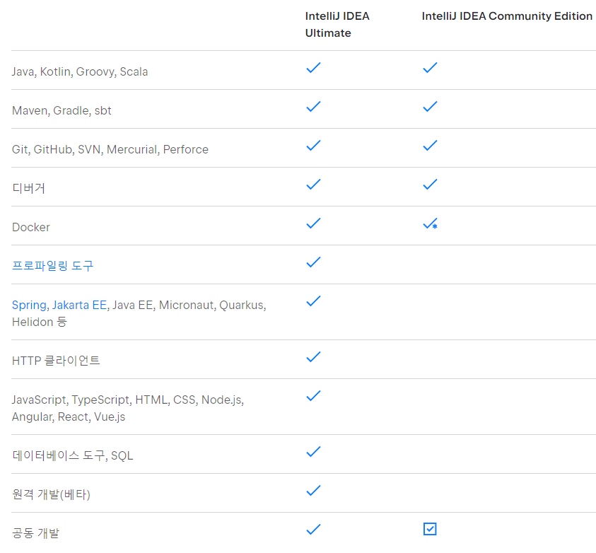Click the Community checkmark for Maven, Gradle row
The width and height of the screenshot is (596, 553).
coord(430,107)
